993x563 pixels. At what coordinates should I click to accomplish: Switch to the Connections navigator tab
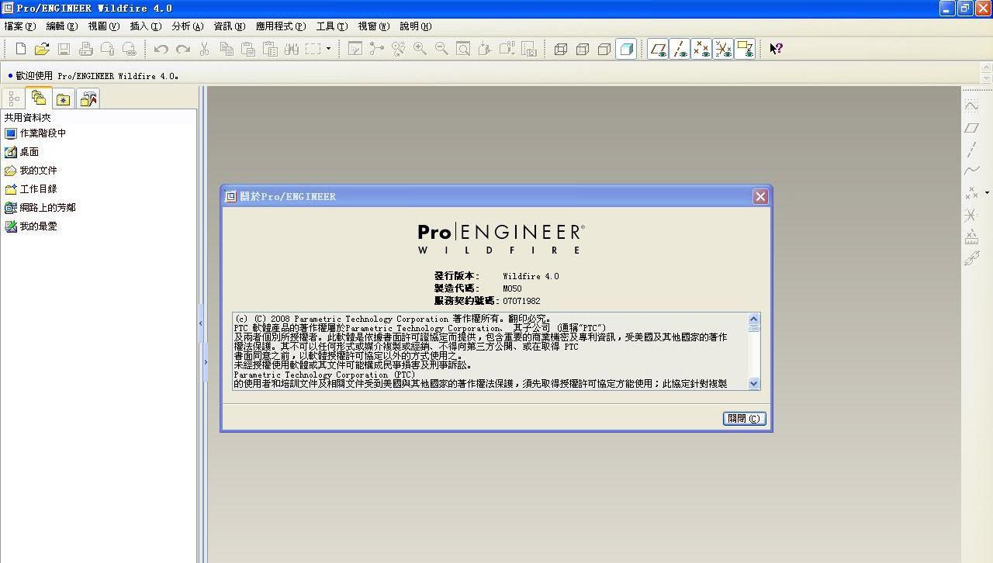click(x=88, y=98)
